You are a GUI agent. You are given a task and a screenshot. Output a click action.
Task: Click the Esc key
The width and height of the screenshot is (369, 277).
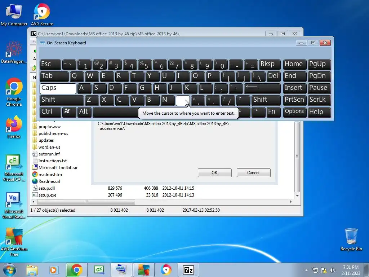point(50,65)
